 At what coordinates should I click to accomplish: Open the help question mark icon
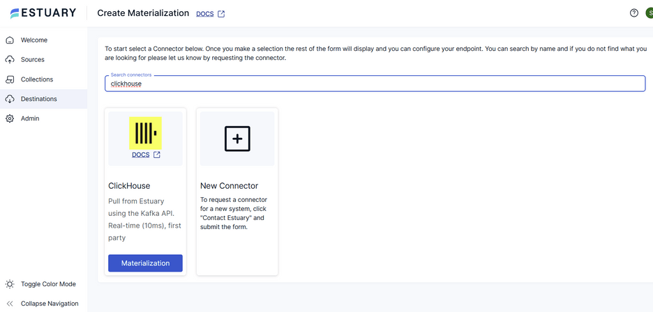point(633,13)
